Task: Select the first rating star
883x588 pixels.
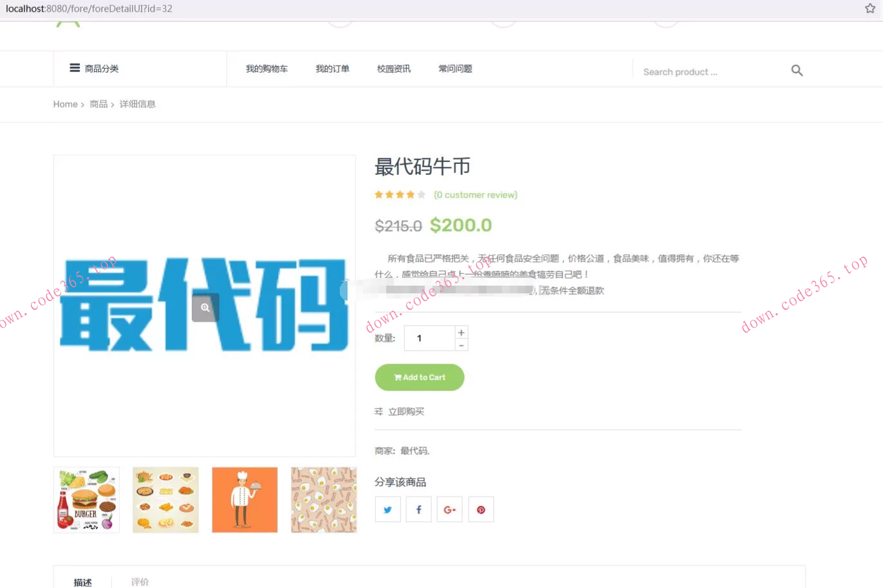Action: pyautogui.click(x=378, y=194)
